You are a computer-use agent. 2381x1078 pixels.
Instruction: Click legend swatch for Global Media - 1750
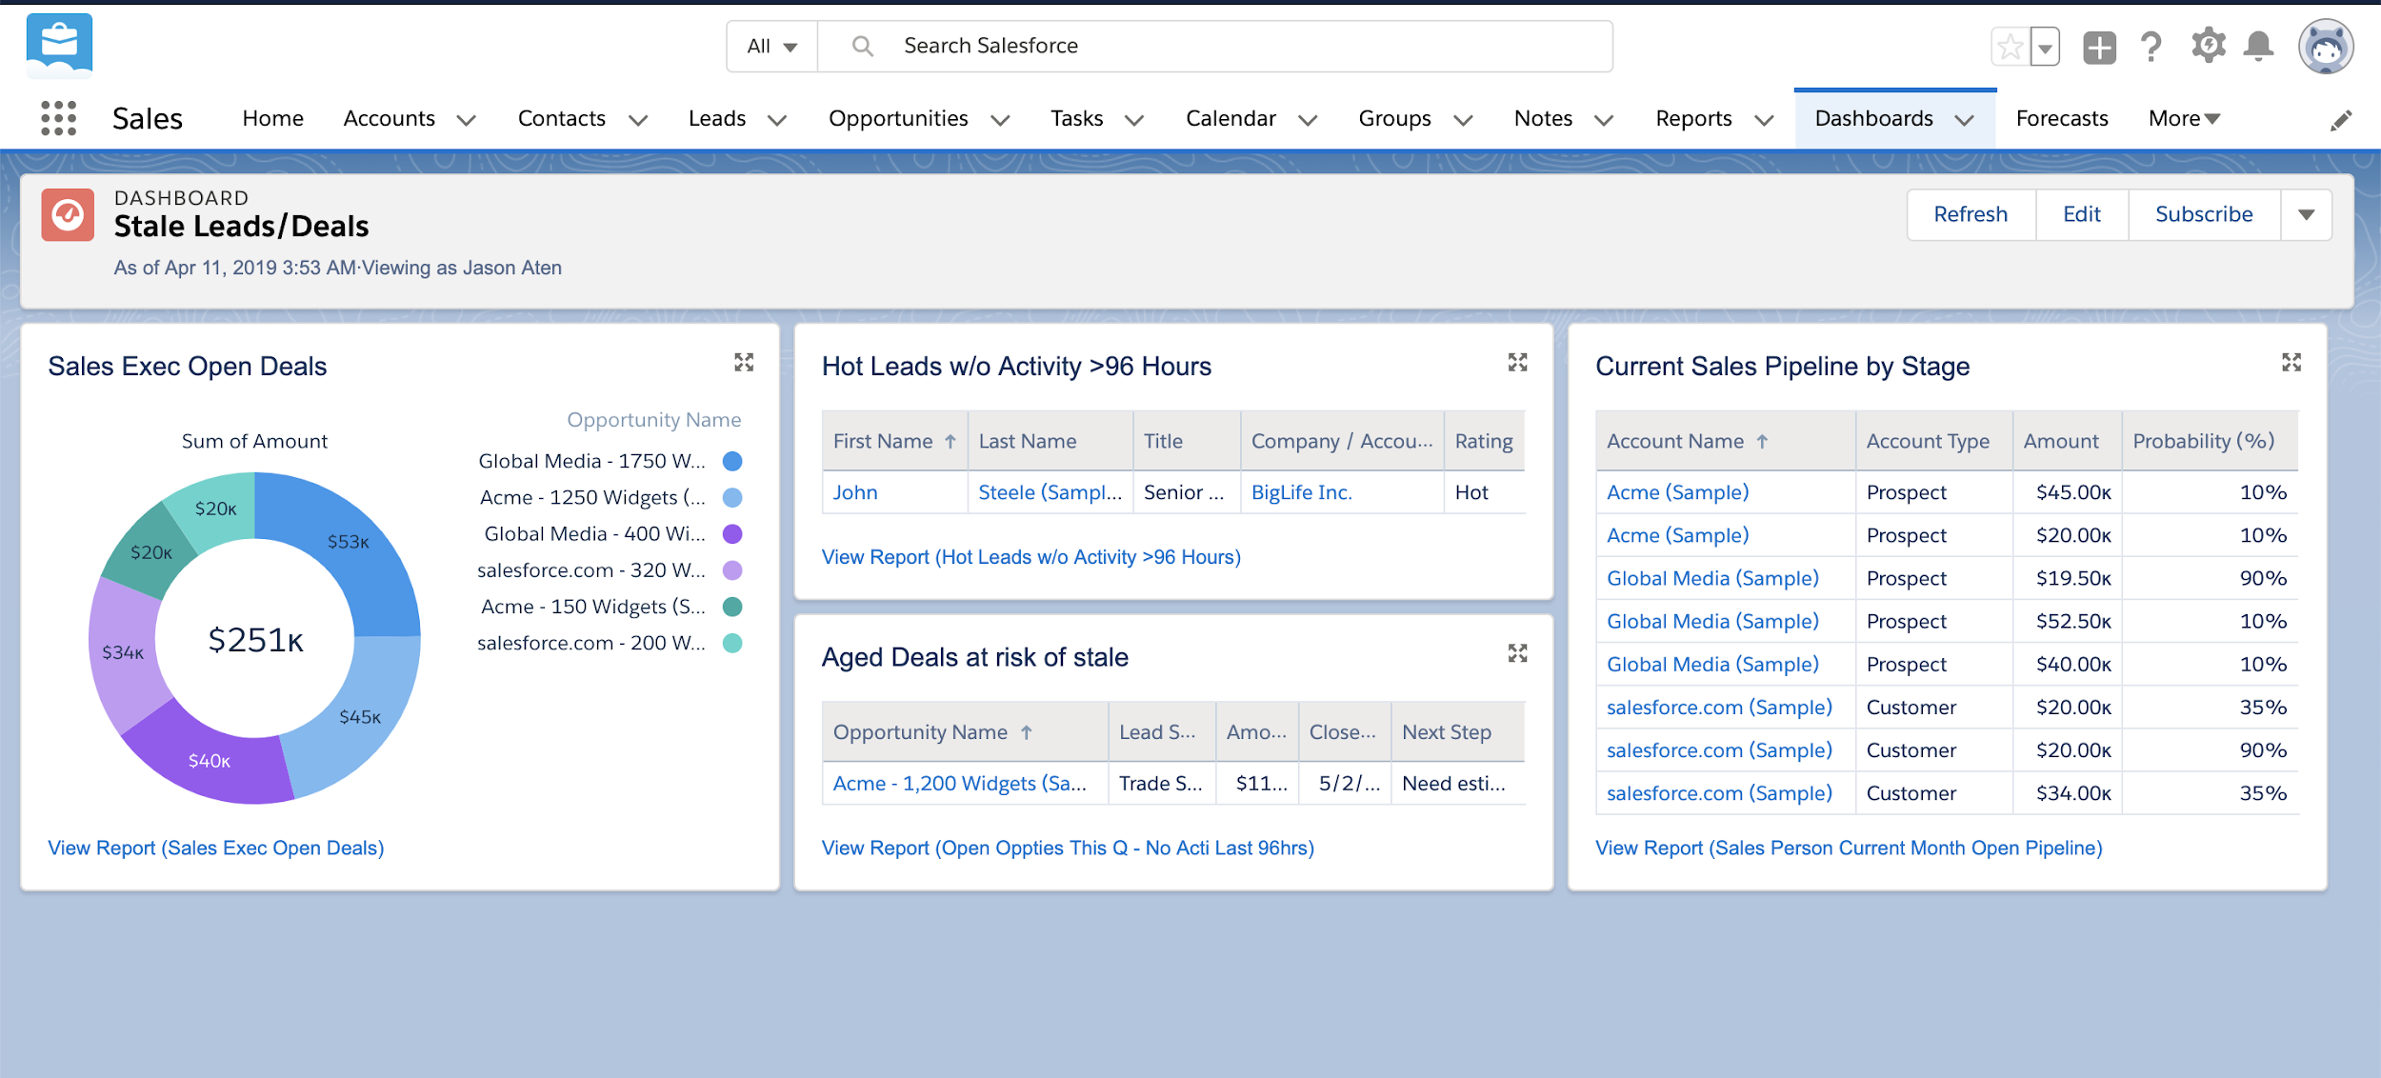(x=732, y=461)
